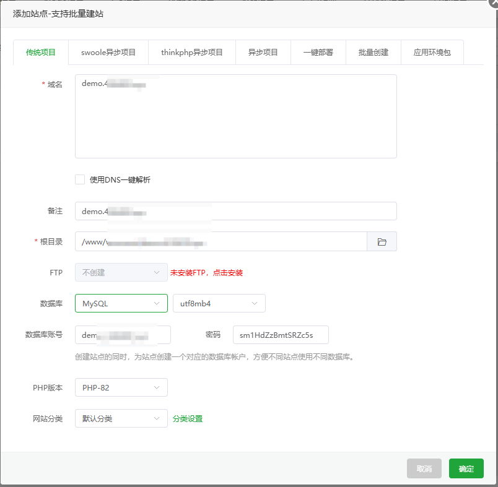
Task: Expand the 默认分类 site category dropdown
Action: (x=121, y=419)
